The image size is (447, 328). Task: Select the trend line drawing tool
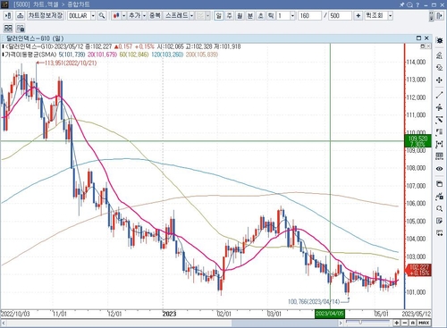(x=439, y=95)
